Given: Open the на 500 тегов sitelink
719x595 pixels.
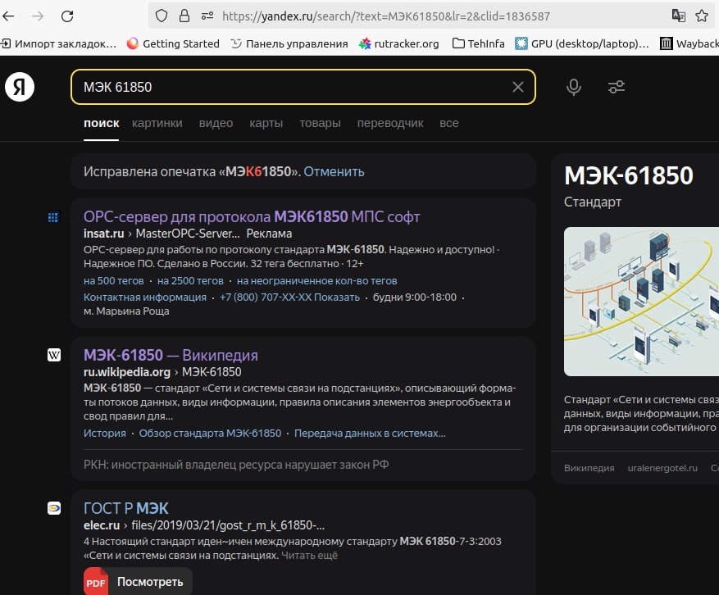Looking at the screenshot, I should 114,281.
